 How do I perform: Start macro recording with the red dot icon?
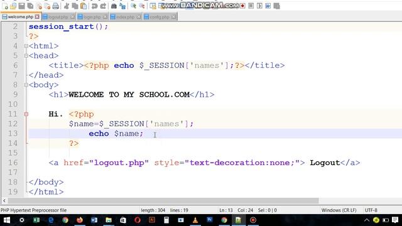242,6
